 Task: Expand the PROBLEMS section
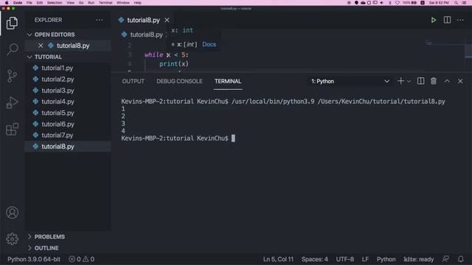(49, 237)
